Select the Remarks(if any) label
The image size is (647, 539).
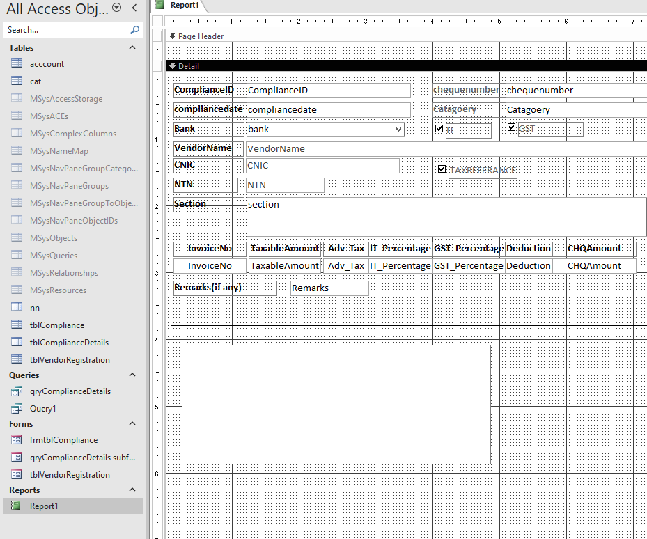225,288
